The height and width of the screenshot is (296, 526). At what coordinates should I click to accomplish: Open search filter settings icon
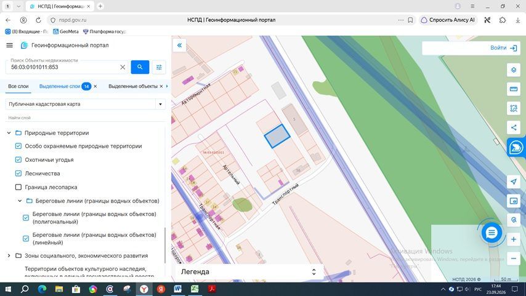pos(159,67)
